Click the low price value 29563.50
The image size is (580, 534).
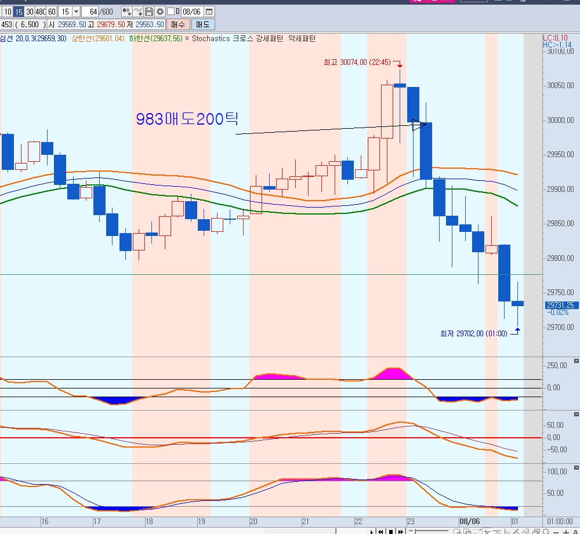(x=150, y=25)
